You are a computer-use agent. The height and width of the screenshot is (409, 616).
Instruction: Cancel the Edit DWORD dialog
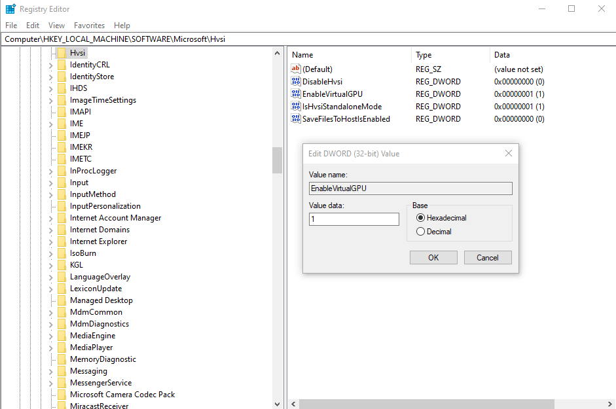pos(488,258)
